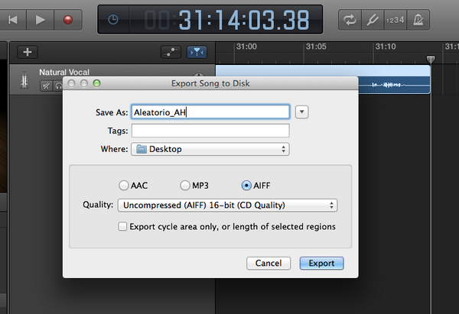Click the Export button
The width and height of the screenshot is (459, 314).
(x=322, y=263)
